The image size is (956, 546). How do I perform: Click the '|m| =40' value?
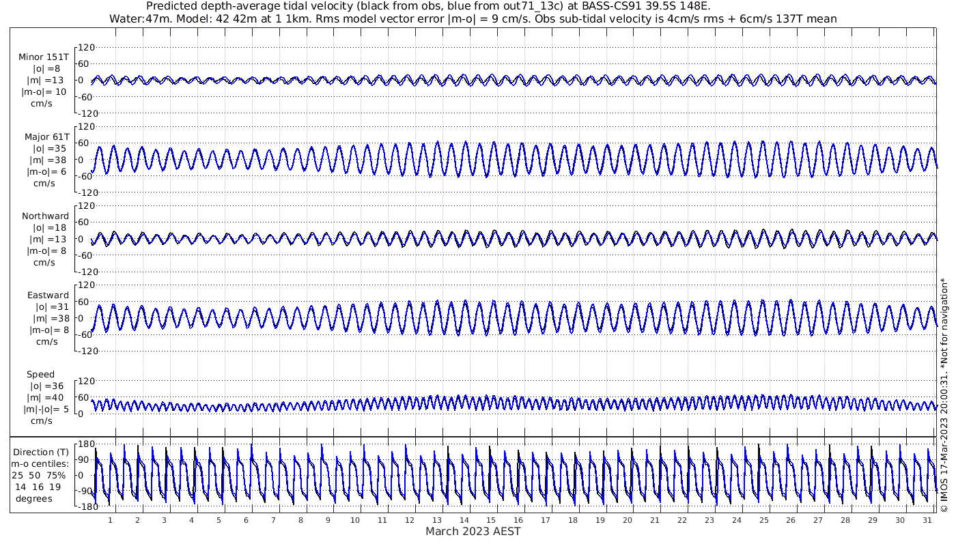tap(46, 398)
